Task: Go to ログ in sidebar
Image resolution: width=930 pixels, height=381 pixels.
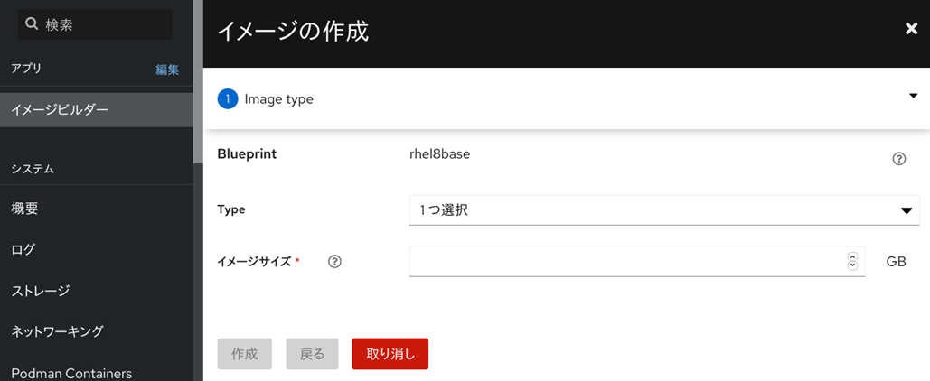Action: click(x=23, y=249)
